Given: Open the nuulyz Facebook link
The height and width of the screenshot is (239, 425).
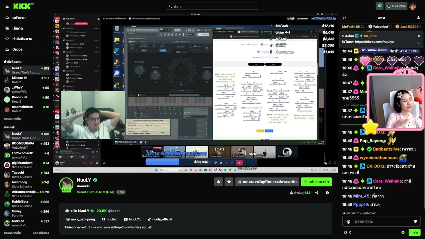Looking at the screenshot, I should tap(109, 219).
